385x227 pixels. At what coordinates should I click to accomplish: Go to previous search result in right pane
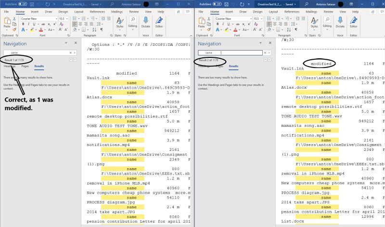(x=265, y=60)
